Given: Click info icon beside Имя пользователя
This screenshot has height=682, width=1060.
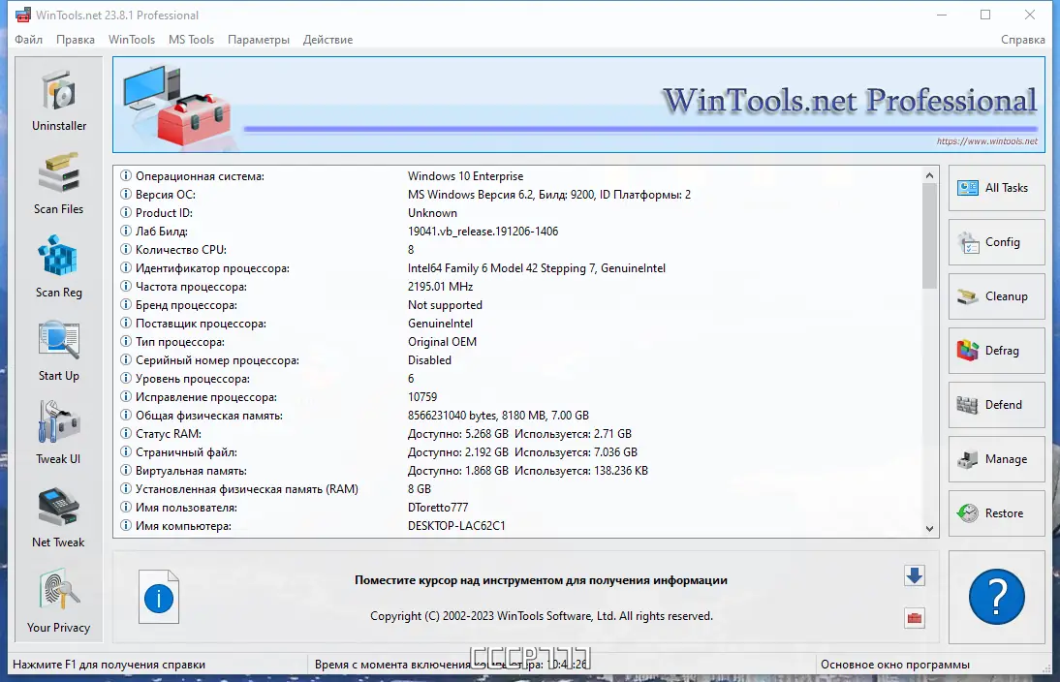Looking at the screenshot, I should click(126, 507).
